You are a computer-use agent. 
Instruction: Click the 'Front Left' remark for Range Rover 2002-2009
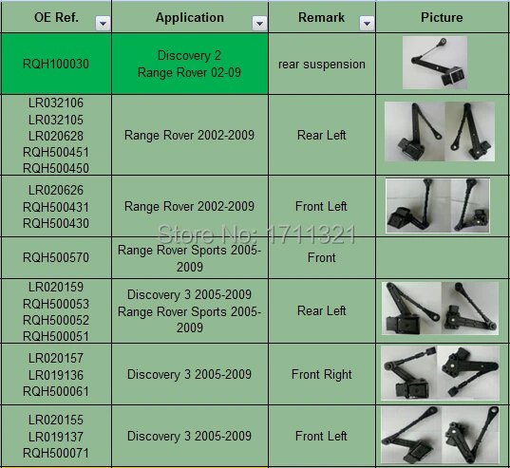point(322,206)
